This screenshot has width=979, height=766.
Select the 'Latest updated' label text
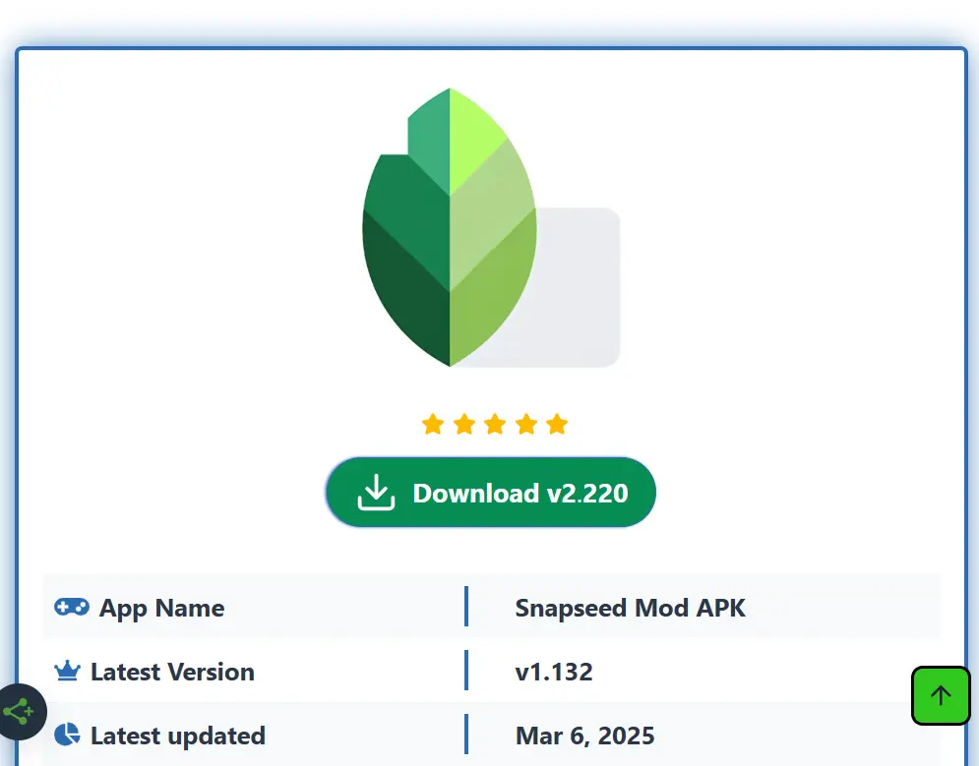pyautogui.click(x=178, y=737)
